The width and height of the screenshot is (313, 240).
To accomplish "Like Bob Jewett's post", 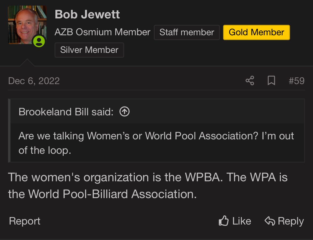I will [235, 221].
